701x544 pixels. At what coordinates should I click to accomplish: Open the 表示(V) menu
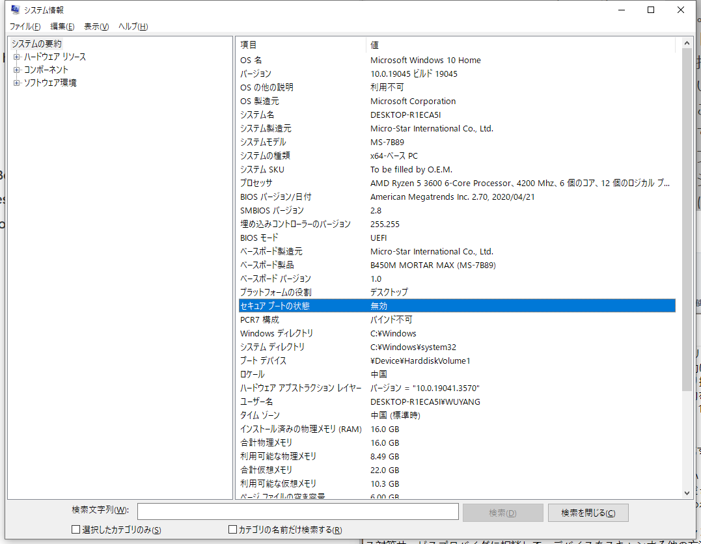click(96, 27)
